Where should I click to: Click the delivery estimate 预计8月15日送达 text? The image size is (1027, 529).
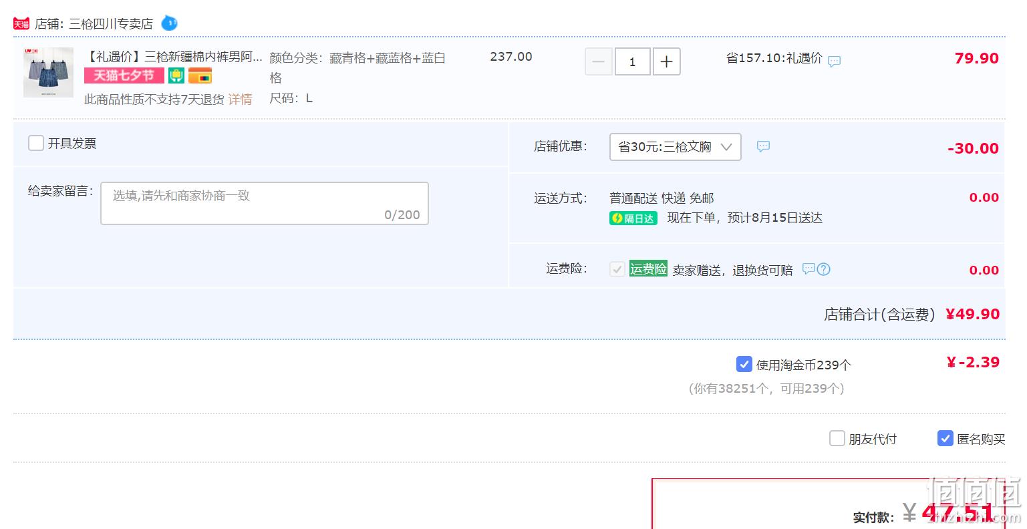[774, 218]
